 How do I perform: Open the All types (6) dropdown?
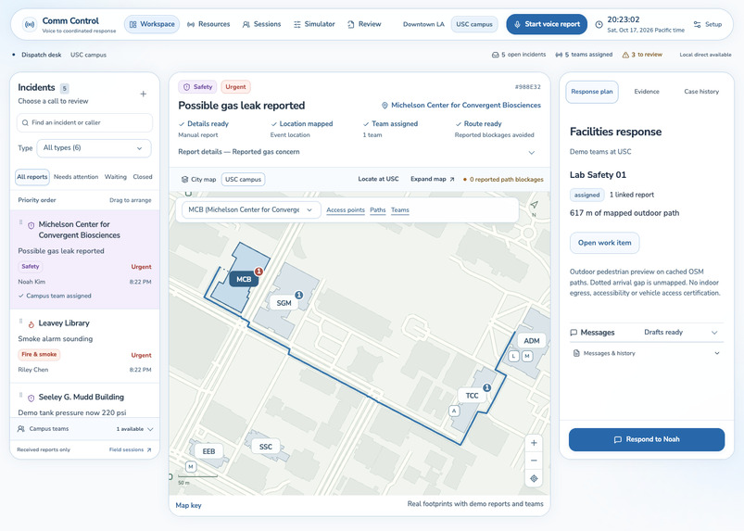94,148
